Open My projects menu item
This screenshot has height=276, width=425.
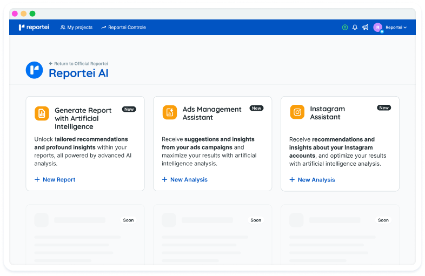(76, 28)
